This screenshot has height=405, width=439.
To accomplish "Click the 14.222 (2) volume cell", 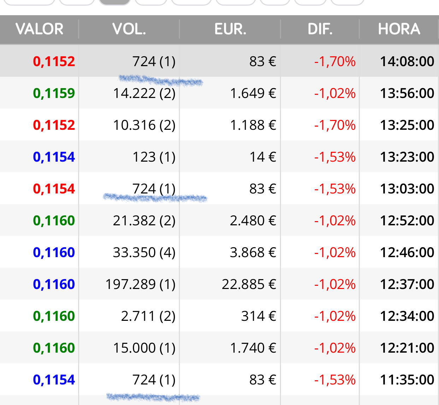I will 144,93.
